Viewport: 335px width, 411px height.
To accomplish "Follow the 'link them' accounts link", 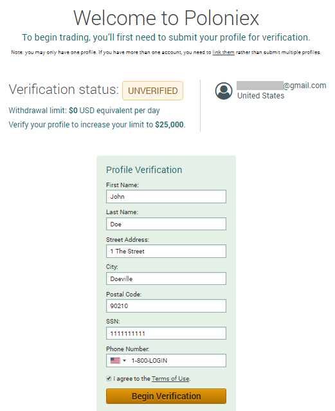I will 223,53.
